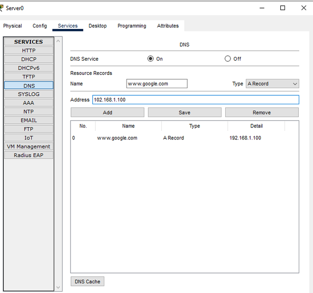Click the Address input field
Viewport: 313px width, 293px height.
click(x=195, y=100)
